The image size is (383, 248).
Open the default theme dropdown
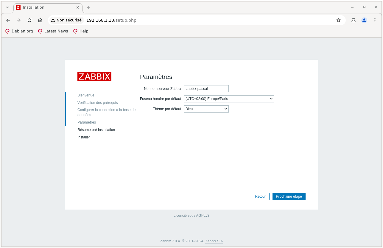tap(206, 109)
